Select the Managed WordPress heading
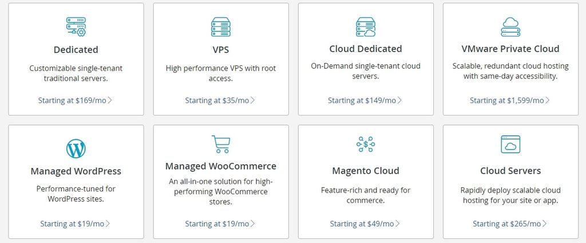The height and width of the screenshot is (243, 586). pos(76,171)
